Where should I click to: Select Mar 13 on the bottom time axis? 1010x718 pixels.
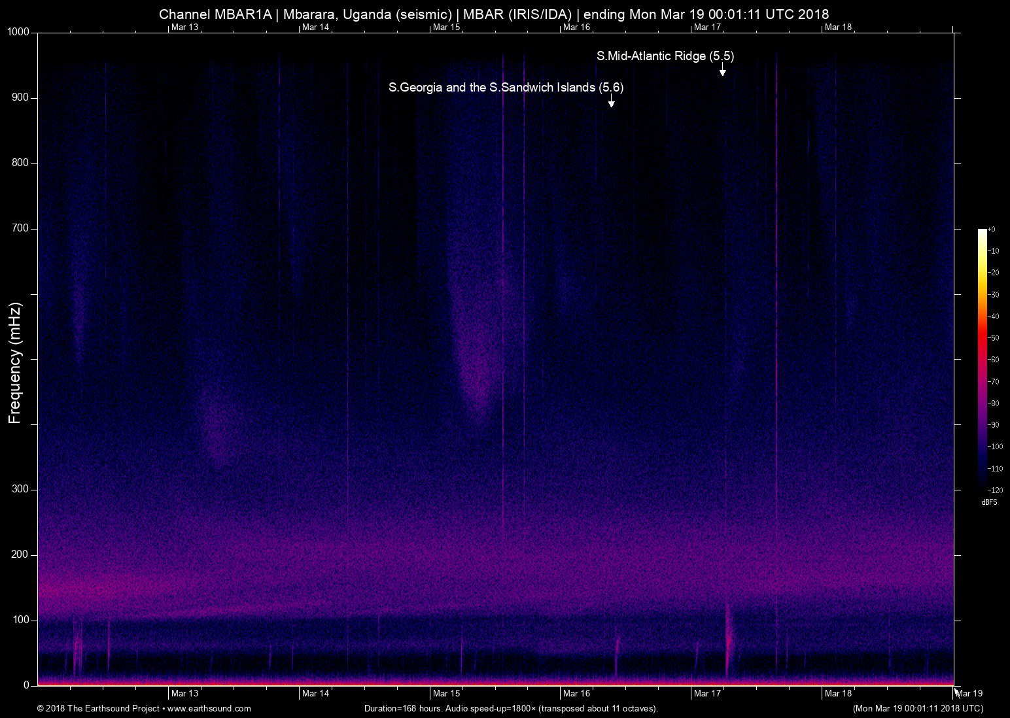pyautogui.click(x=184, y=693)
